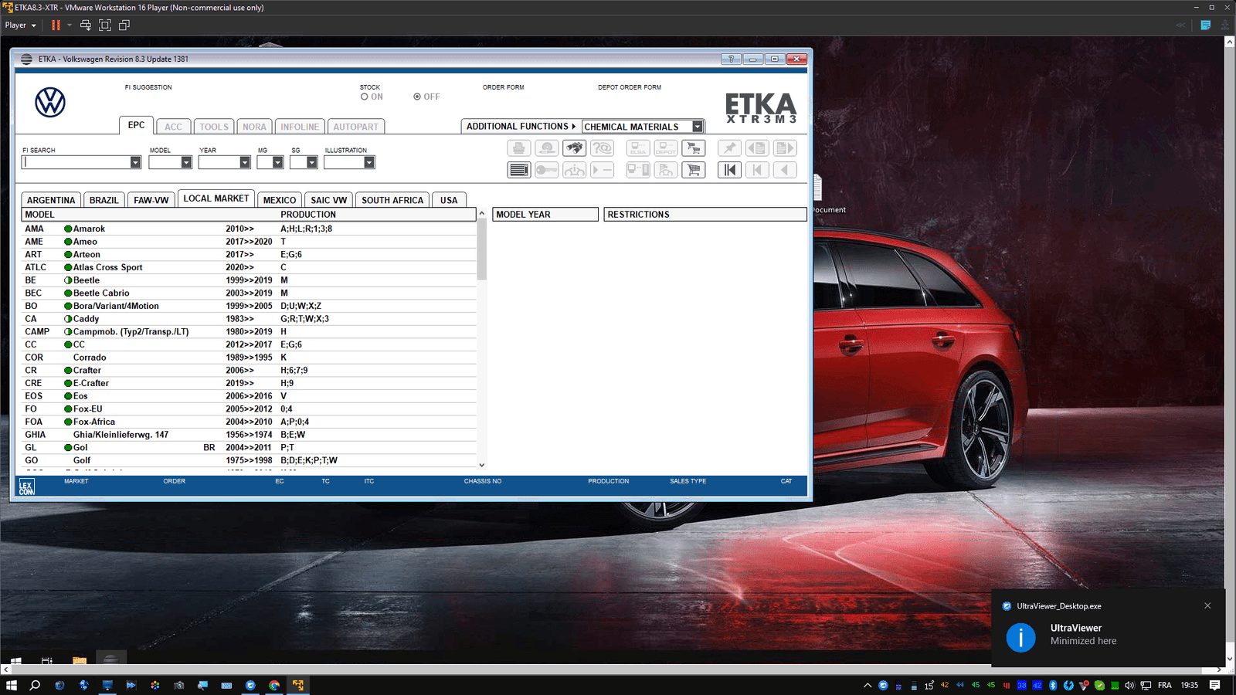Select the ARGENTINA market tab
1236x695 pixels.
coord(51,200)
